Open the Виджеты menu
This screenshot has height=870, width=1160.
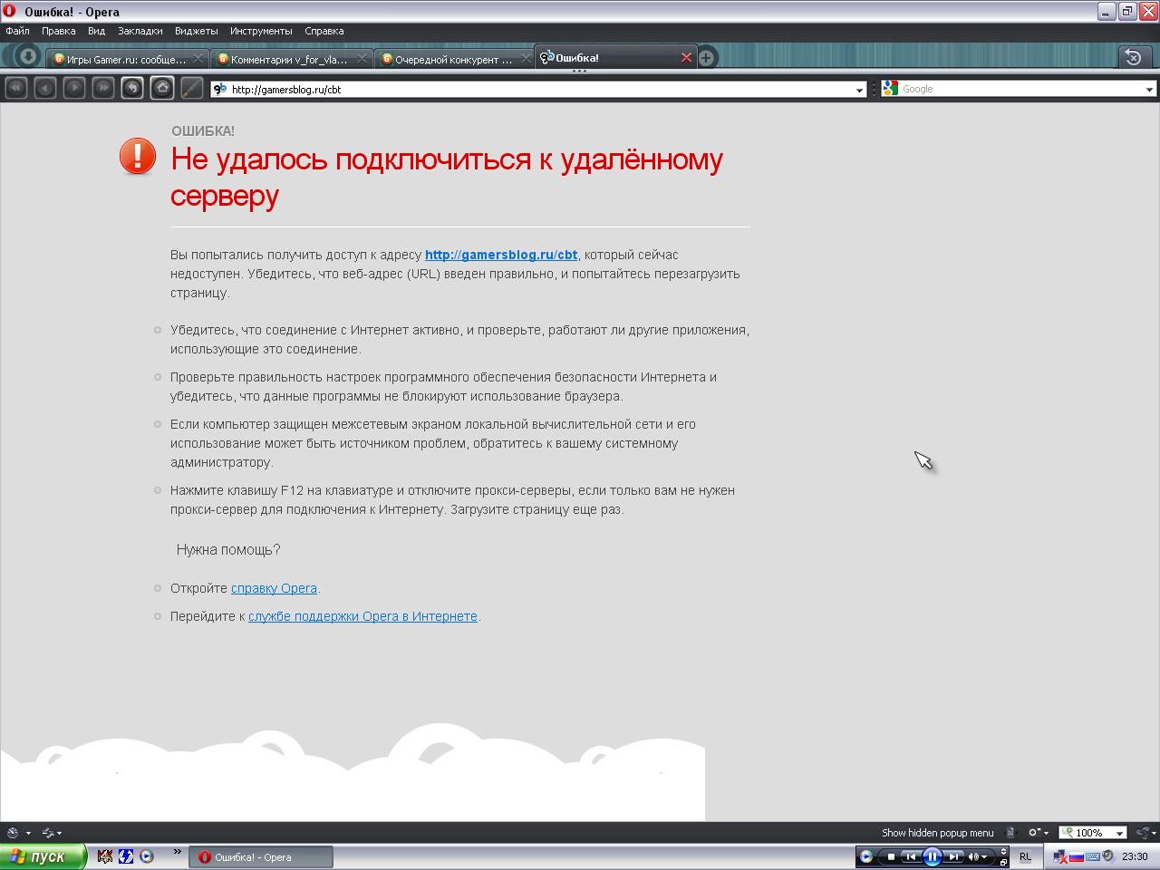pyautogui.click(x=196, y=31)
